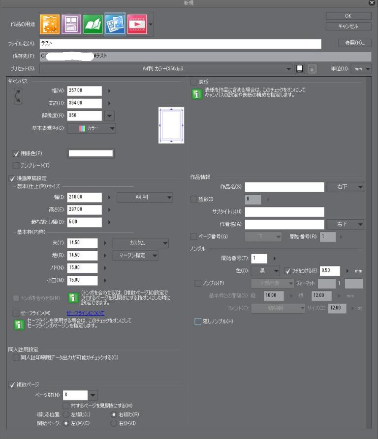Select the Comic book purpose icon

tap(94, 25)
